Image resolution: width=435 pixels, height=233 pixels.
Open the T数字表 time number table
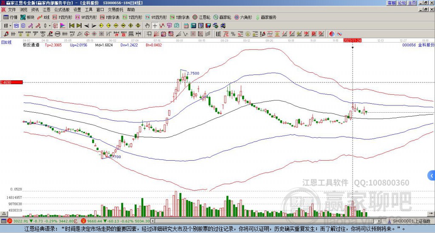pos(180,17)
